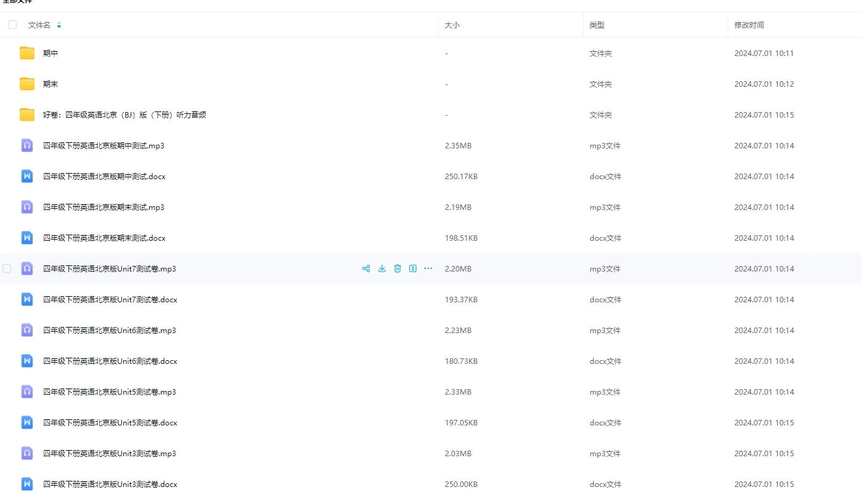Click the 2.20MB size value
Screen dimensions: 862x503
point(458,269)
